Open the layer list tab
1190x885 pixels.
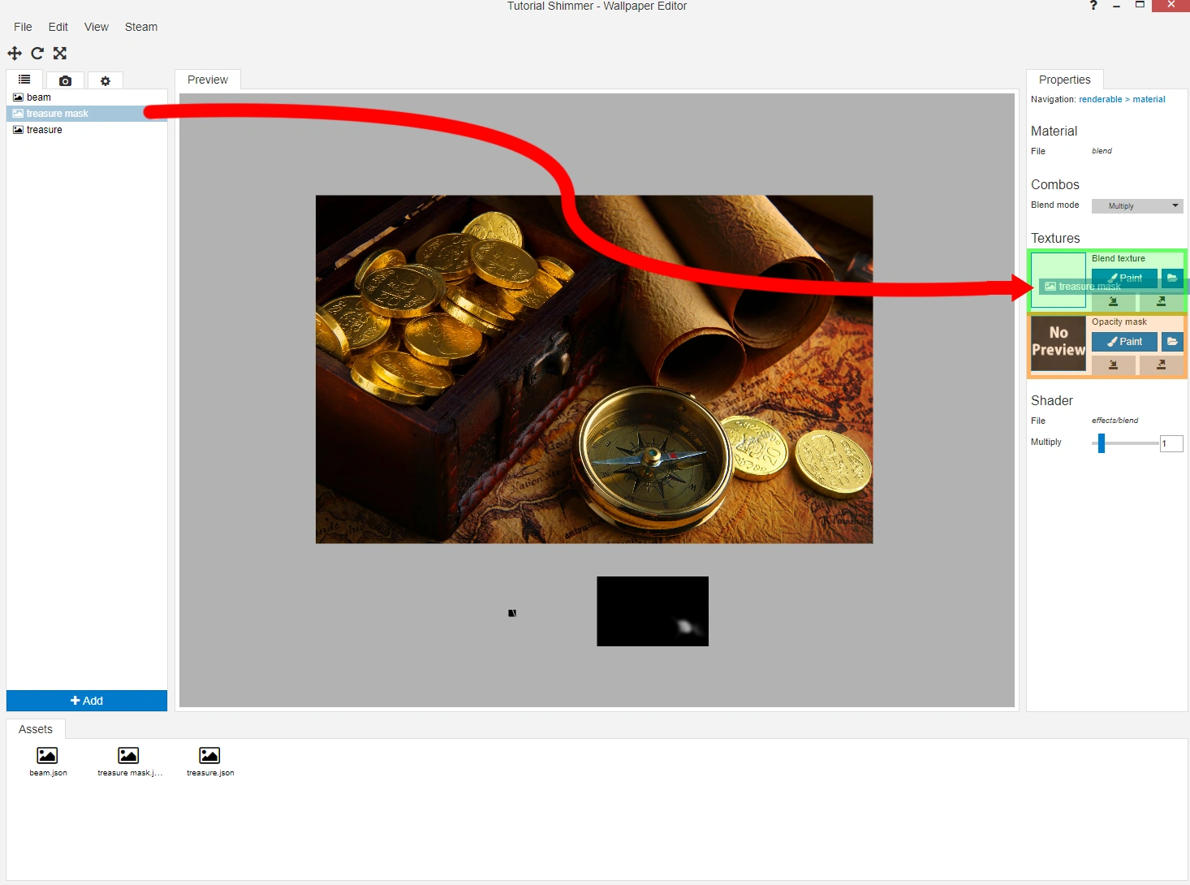(x=25, y=80)
